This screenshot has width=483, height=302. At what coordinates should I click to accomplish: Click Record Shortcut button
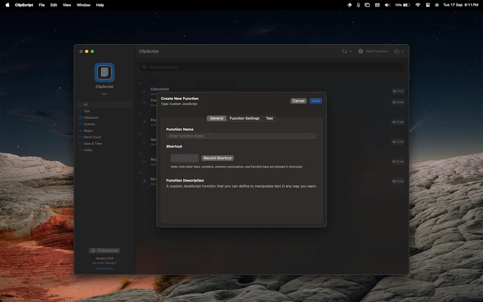pyautogui.click(x=217, y=158)
